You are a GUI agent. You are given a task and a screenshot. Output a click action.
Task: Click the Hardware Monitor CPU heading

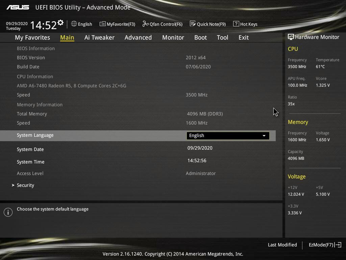pos(293,49)
